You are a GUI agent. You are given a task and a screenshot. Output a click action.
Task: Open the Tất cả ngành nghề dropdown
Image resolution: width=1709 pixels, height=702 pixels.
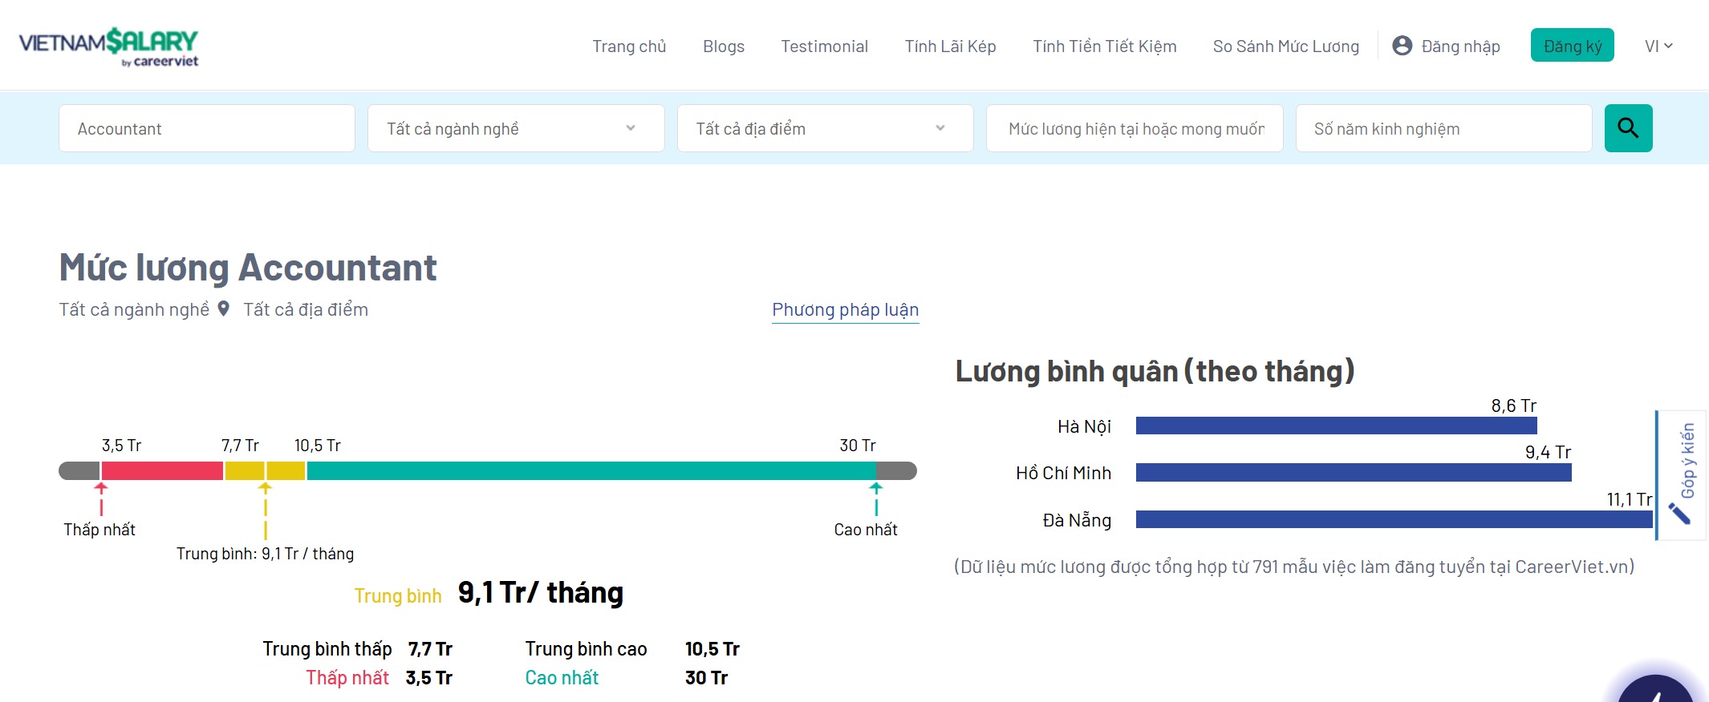(x=516, y=128)
